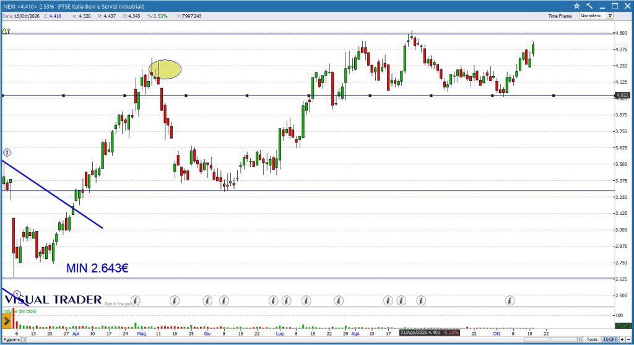Click the Aggiorna button
The image size is (634, 345).
pos(11,339)
